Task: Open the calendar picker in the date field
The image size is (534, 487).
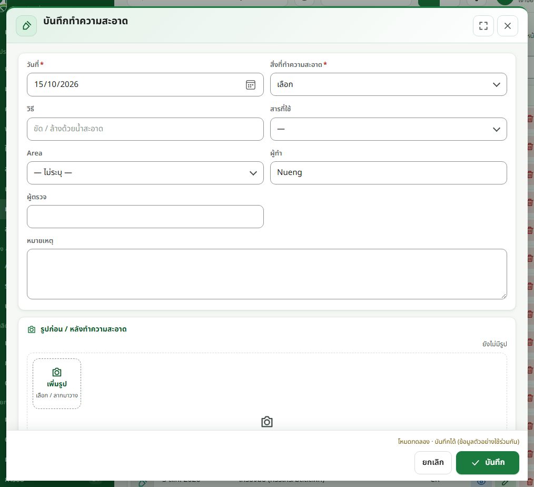Action: (x=250, y=85)
